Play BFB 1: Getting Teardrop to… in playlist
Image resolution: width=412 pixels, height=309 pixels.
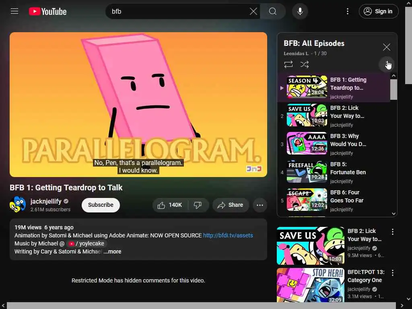click(334, 88)
